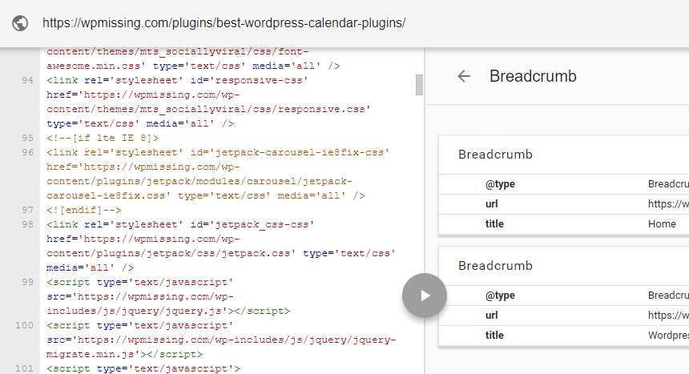
Task: Click the code panel scrollbar thumb
Action: (x=419, y=84)
